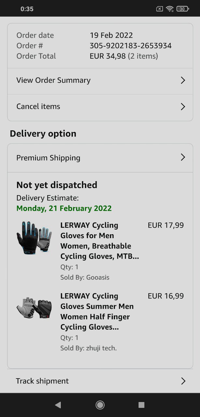
Task: Expand View Order Summary chevron
Action: pos(183,80)
